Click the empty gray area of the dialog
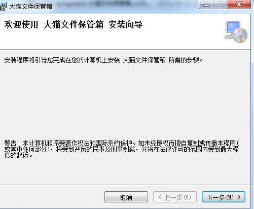254x209 pixels. 125,101
